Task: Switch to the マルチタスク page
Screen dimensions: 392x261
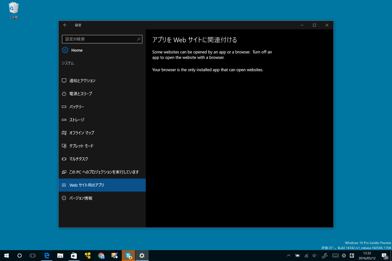Action: 102,159
